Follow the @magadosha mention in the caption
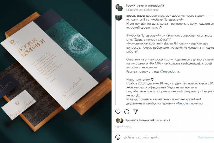This screenshot has width=214, height=143. tap(170, 71)
